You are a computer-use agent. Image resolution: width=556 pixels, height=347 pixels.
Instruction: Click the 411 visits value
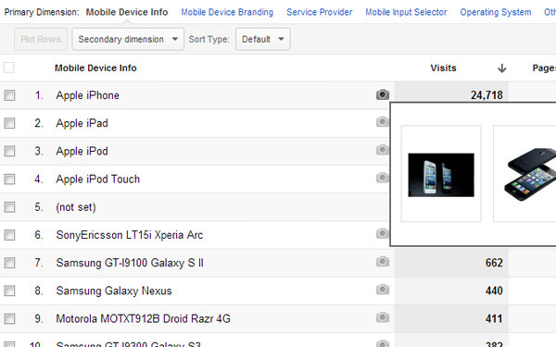pyautogui.click(x=494, y=318)
